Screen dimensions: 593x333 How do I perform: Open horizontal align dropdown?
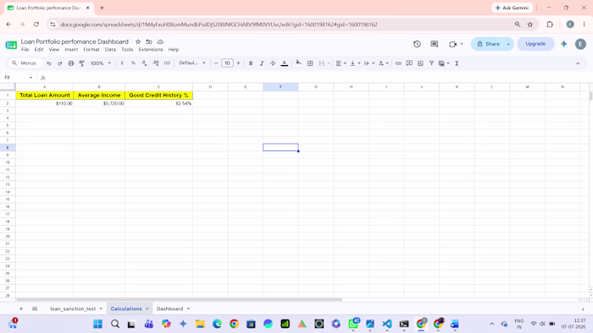click(341, 63)
